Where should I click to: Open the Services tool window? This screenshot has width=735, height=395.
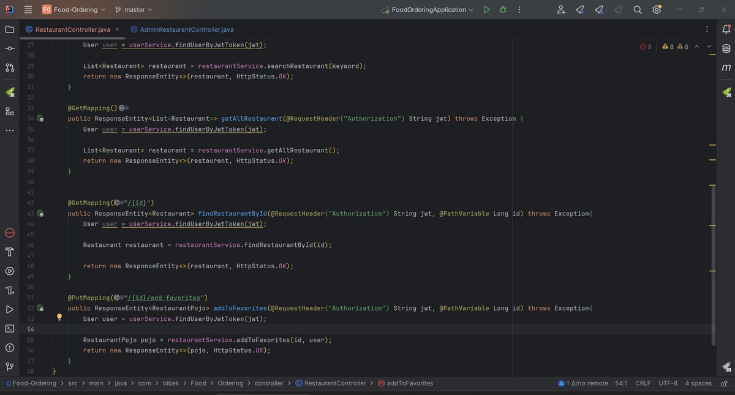(x=10, y=271)
